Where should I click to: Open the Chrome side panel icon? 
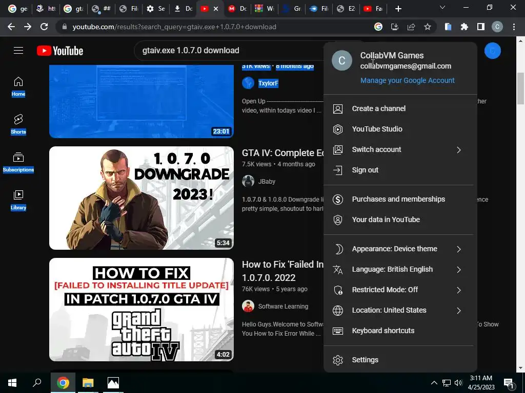coord(481,27)
